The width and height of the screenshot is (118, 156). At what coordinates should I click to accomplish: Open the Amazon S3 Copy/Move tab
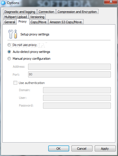[x=66, y=22]
